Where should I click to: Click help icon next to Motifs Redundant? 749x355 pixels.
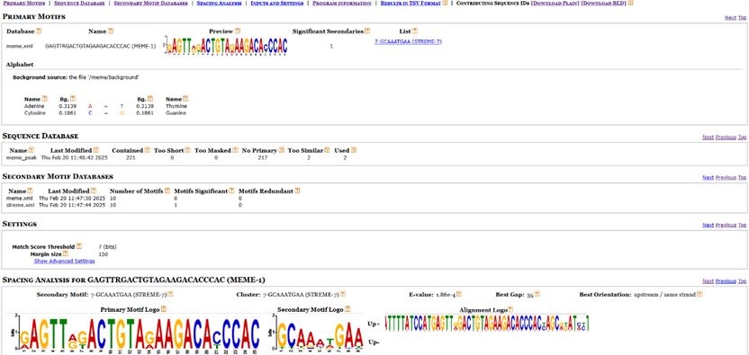(x=297, y=191)
